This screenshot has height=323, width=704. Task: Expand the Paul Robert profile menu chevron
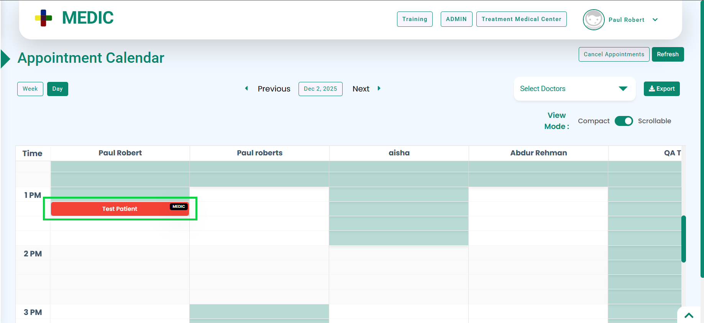655,20
